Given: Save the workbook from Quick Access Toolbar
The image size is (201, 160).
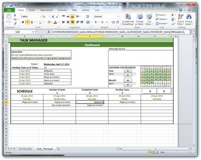Looking at the screenshot, I should click(x=11, y=5).
